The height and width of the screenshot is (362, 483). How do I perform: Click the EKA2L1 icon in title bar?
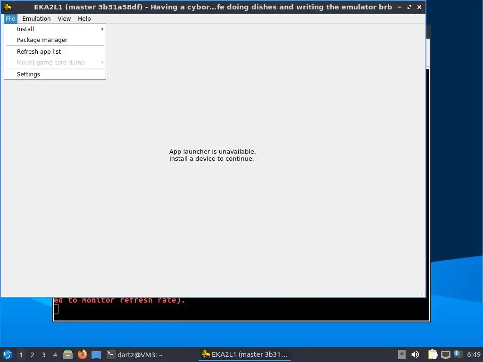coord(8,7)
